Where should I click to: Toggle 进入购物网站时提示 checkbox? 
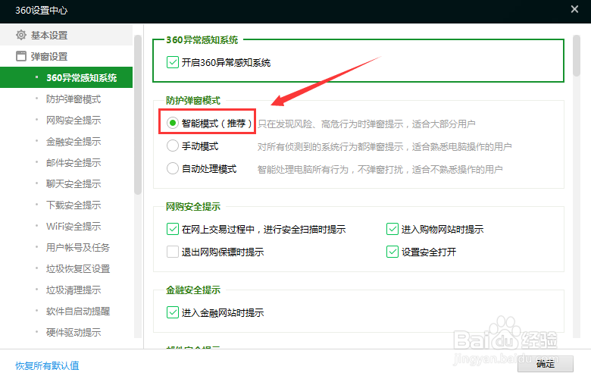(x=392, y=229)
